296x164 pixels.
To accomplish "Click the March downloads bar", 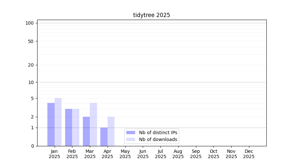I will tap(93, 125).
